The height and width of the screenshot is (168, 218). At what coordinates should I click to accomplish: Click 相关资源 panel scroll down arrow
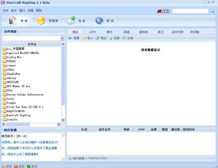click(x=63, y=159)
